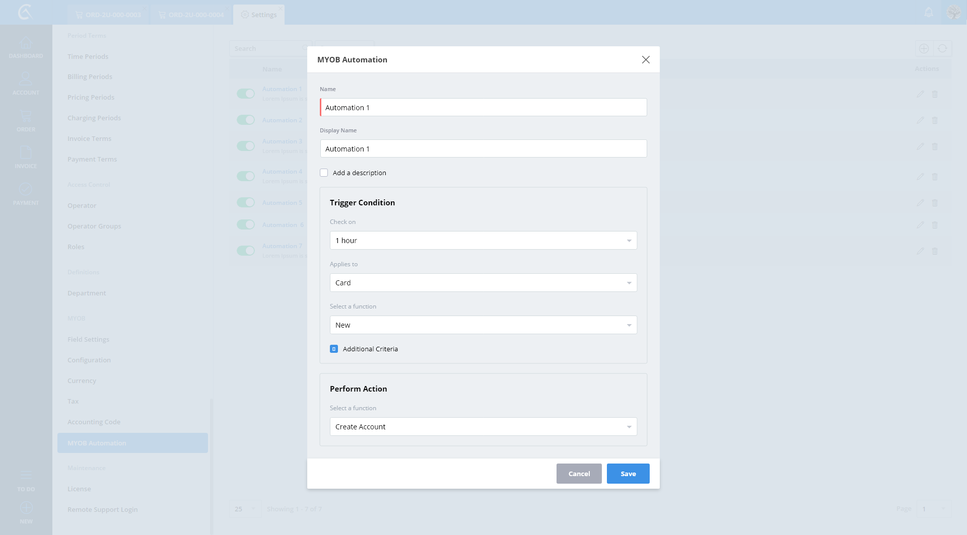This screenshot has width=967, height=535.
Task: Toggle the Additional Criteria checkbox
Action: point(334,349)
